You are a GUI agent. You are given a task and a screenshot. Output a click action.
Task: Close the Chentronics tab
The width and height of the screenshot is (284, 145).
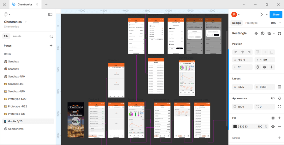[37, 4]
